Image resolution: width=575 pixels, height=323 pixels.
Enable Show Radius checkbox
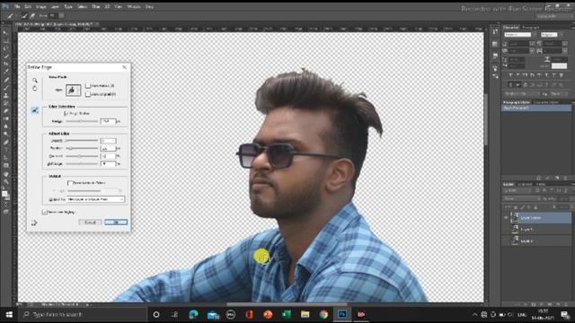tap(88, 86)
